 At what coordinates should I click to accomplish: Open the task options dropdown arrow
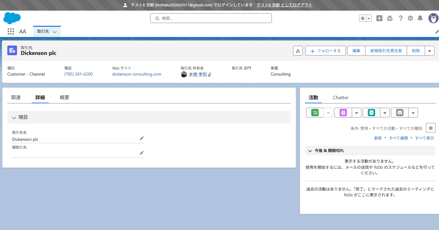[328, 113]
